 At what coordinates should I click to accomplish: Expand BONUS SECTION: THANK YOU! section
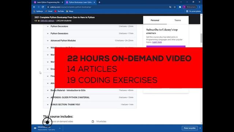(x=90, y=104)
